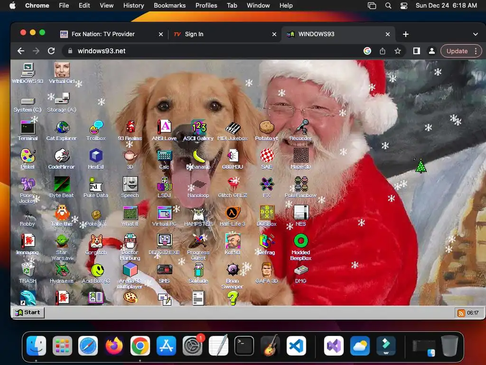The image size is (486, 365).
Task: Click the Start button
Action: pos(28,313)
